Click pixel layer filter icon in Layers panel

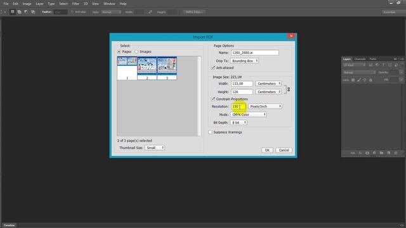coord(370,65)
